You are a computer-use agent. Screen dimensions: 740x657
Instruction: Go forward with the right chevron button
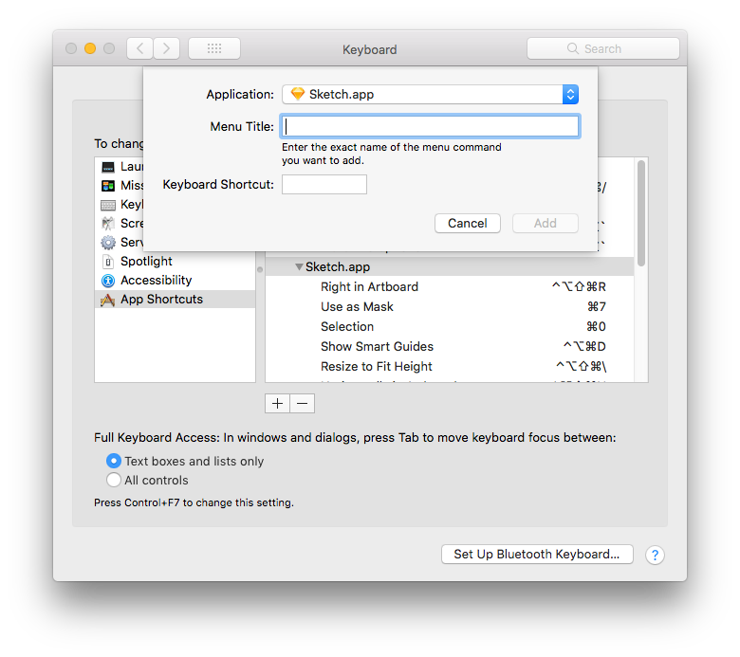(167, 48)
